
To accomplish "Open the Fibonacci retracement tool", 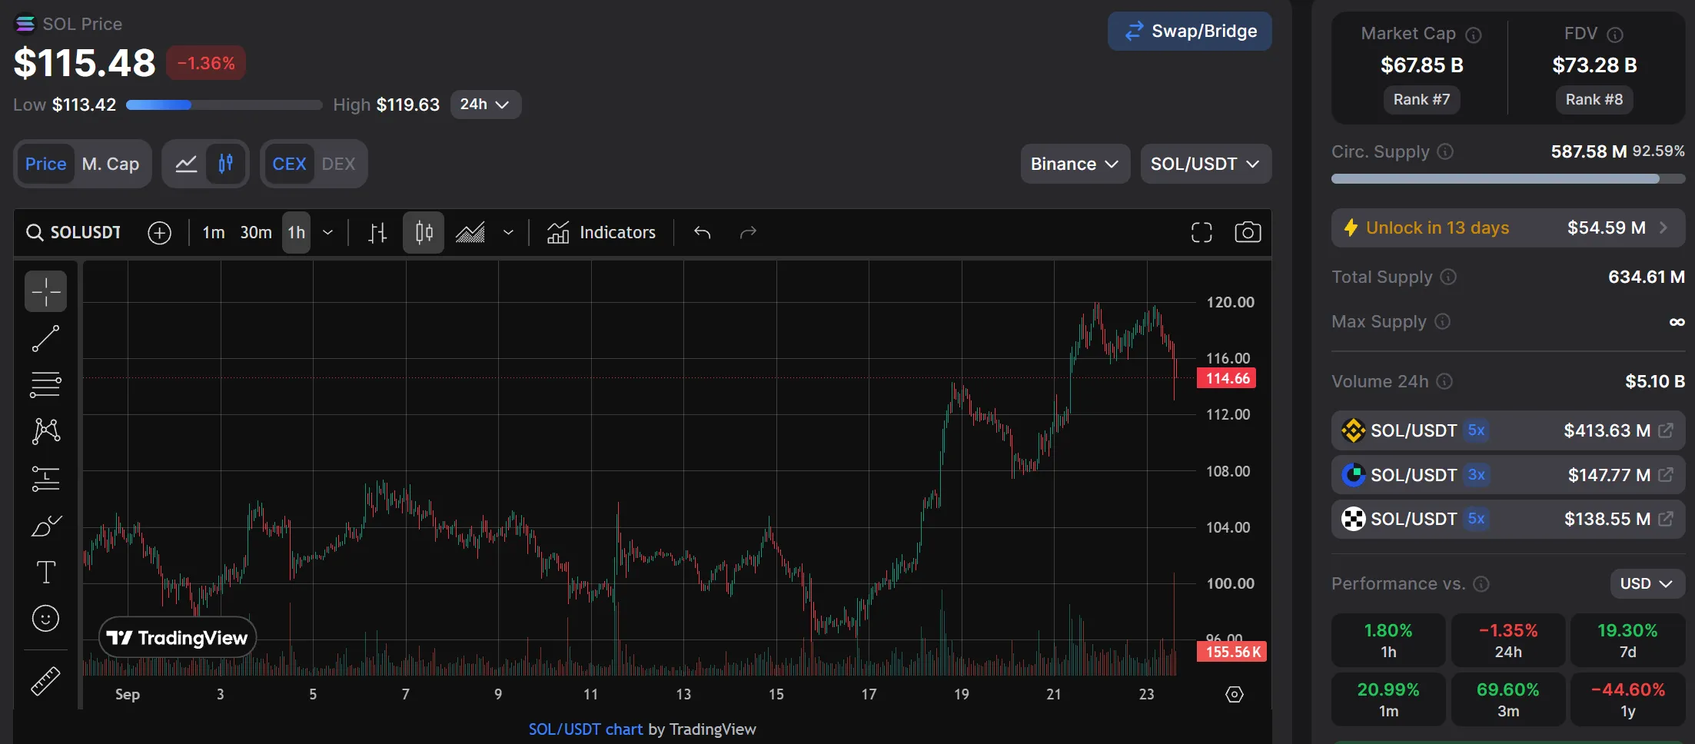I will click(x=45, y=384).
